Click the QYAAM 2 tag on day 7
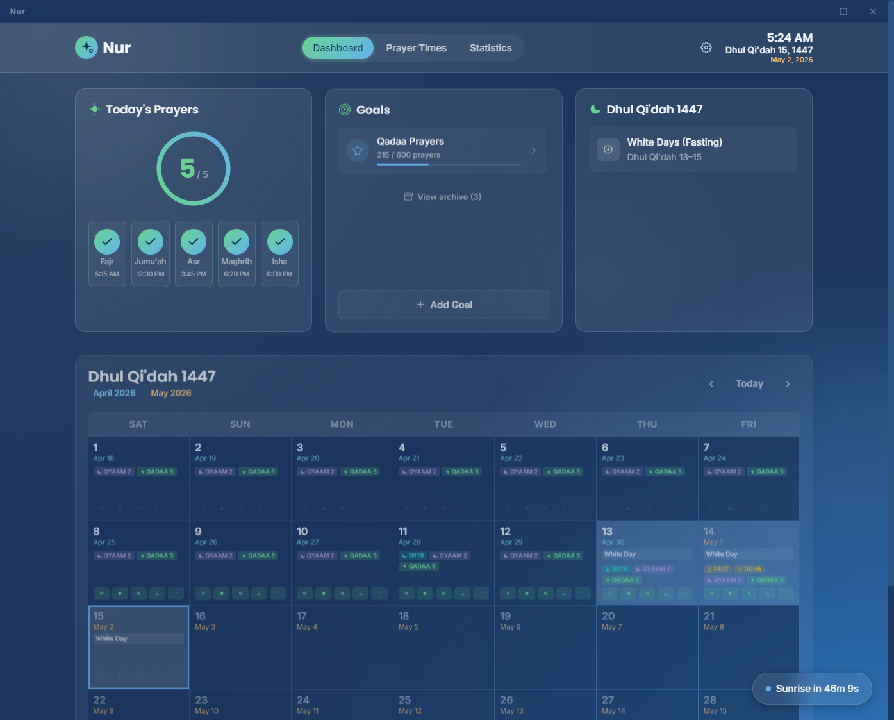Screen dimensions: 894x720 tap(724, 472)
